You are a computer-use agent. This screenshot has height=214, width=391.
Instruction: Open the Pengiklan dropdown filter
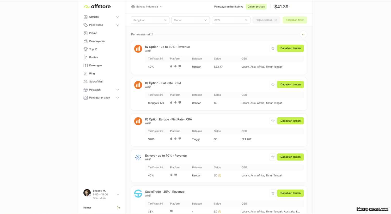click(x=150, y=20)
